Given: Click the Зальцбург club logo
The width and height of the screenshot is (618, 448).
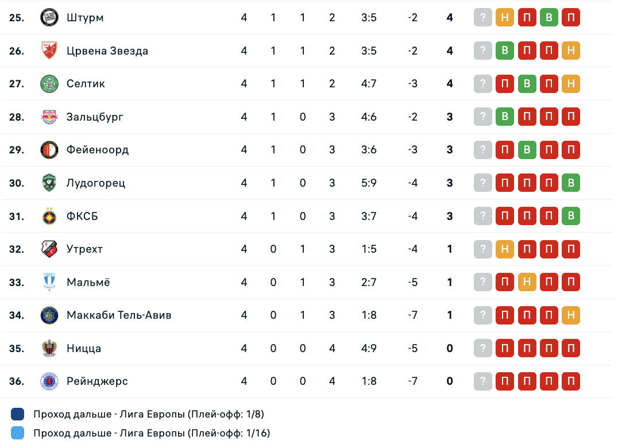Looking at the screenshot, I should [x=49, y=117].
